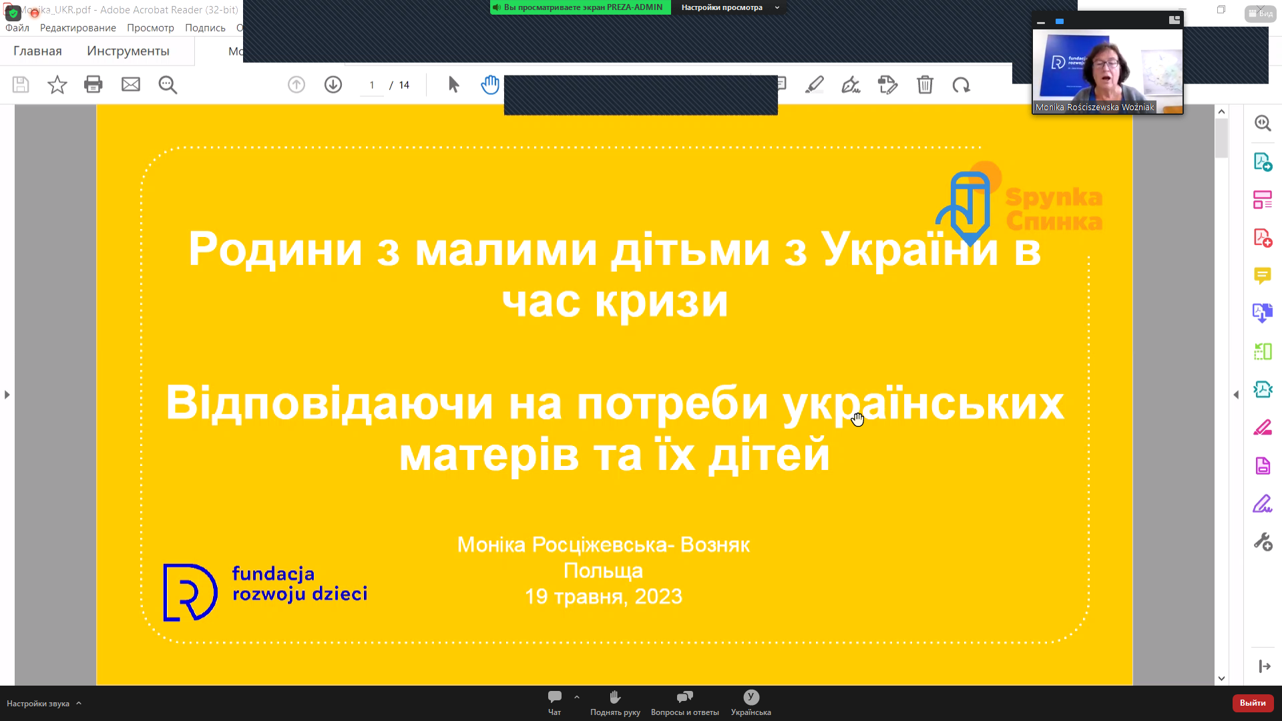
Task: Switch interpretation channel Українська
Action: [751, 702]
